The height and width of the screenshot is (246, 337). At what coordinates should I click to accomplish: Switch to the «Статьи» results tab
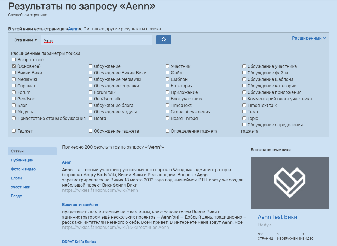click(32, 151)
